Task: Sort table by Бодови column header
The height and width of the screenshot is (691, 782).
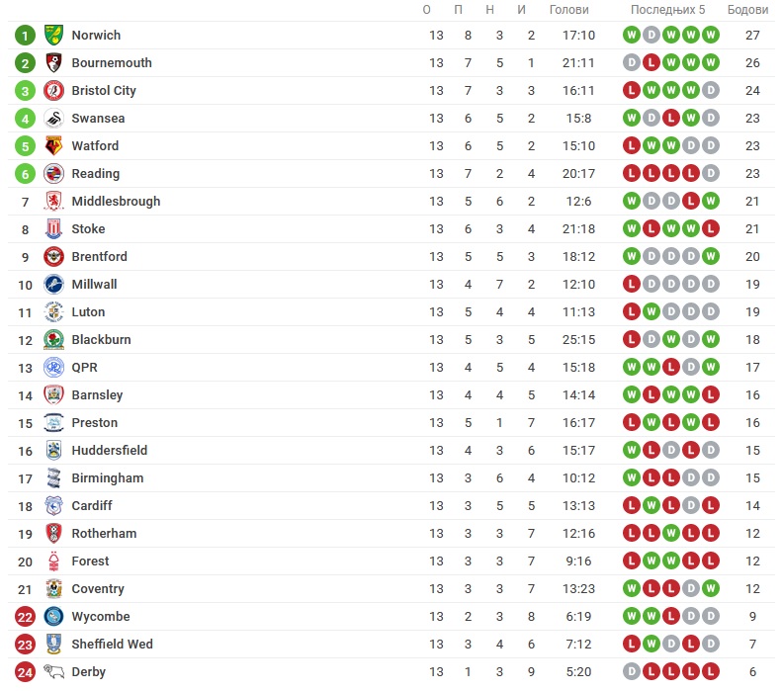Action: coord(747,10)
